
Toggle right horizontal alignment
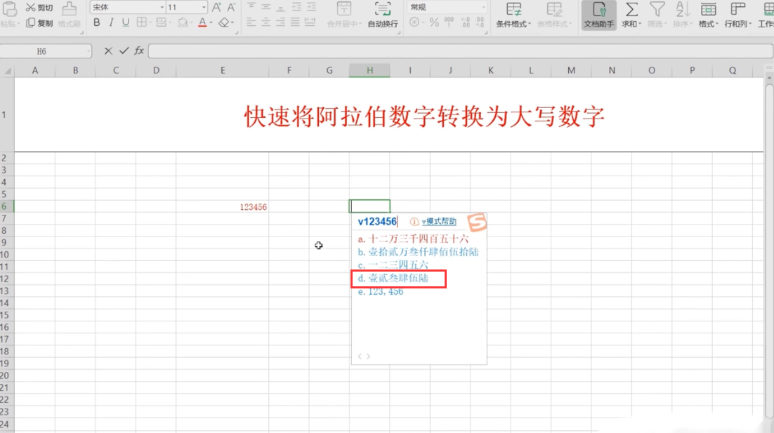pos(280,22)
